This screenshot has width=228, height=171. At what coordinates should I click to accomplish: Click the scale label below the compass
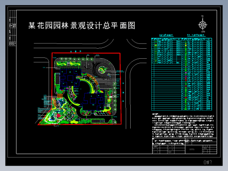(x=203, y=32)
